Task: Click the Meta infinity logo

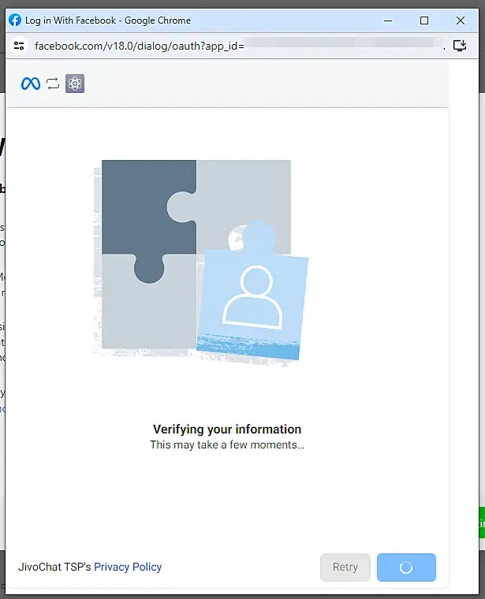Action: click(31, 84)
